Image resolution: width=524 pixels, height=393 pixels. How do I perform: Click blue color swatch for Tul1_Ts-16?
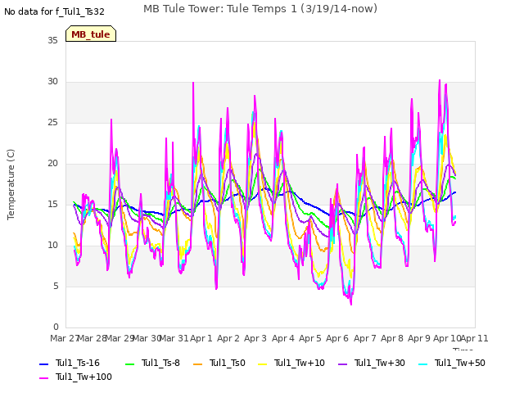coord(43,364)
